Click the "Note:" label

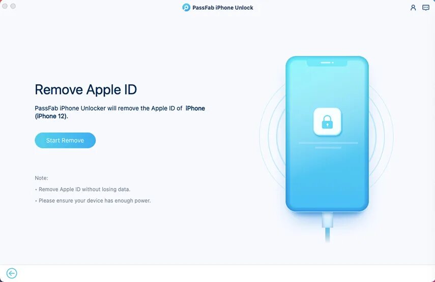[41, 178]
